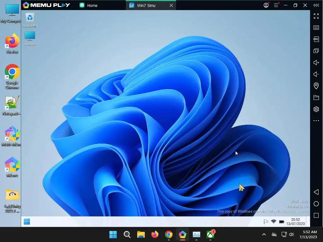Image resolution: width=323 pixels, height=242 pixels.
Task: Open Windows taskbar Search
Action: click(x=127, y=234)
